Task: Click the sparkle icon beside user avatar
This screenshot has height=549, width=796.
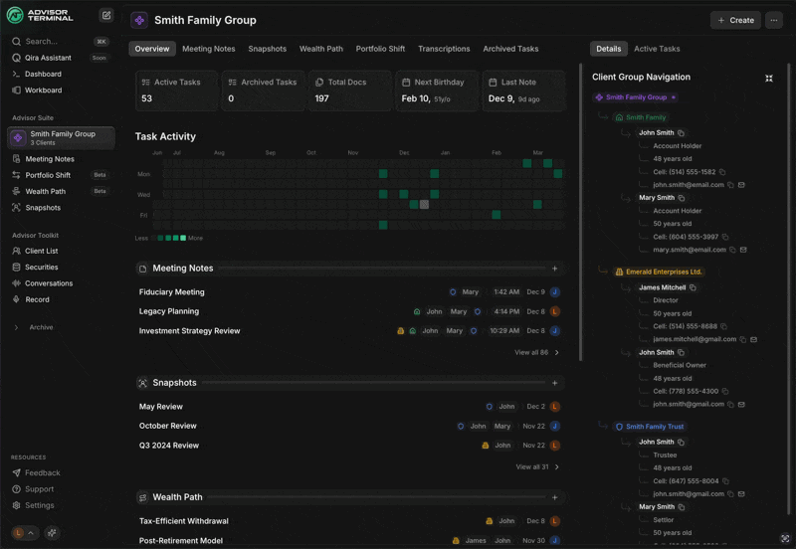Action: (52, 533)
